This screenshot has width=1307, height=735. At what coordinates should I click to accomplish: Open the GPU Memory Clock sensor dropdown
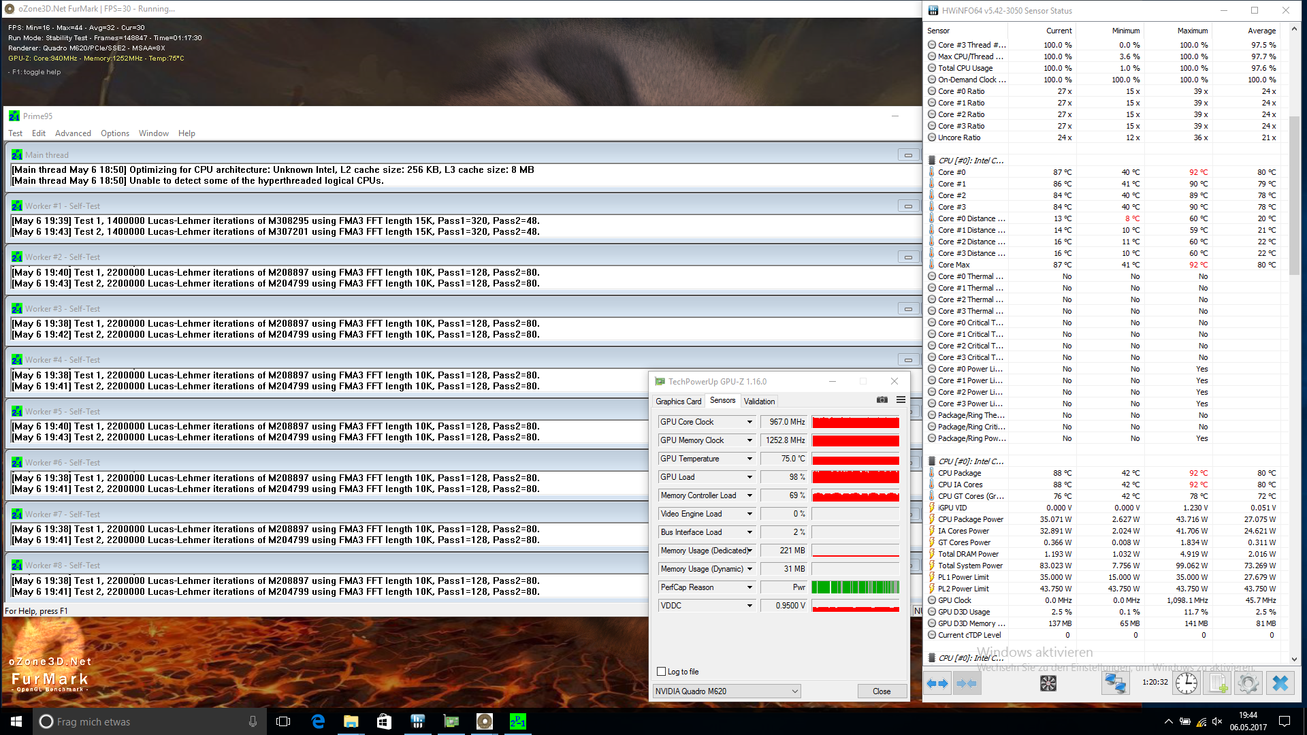point(749,440)
